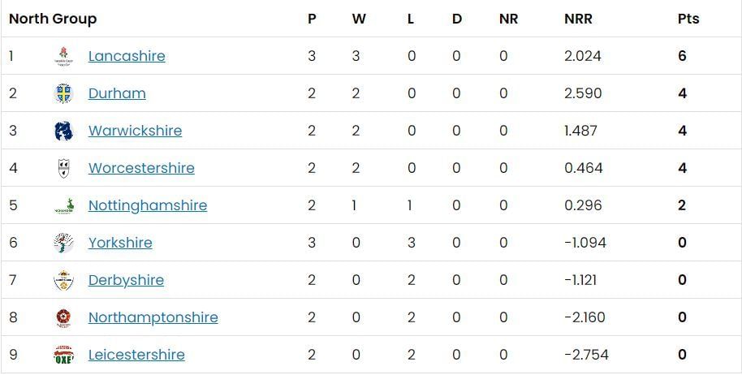Click the Lancashire team crest icon
The height and width of the screenshot is (375, 742).
[63, 56]
